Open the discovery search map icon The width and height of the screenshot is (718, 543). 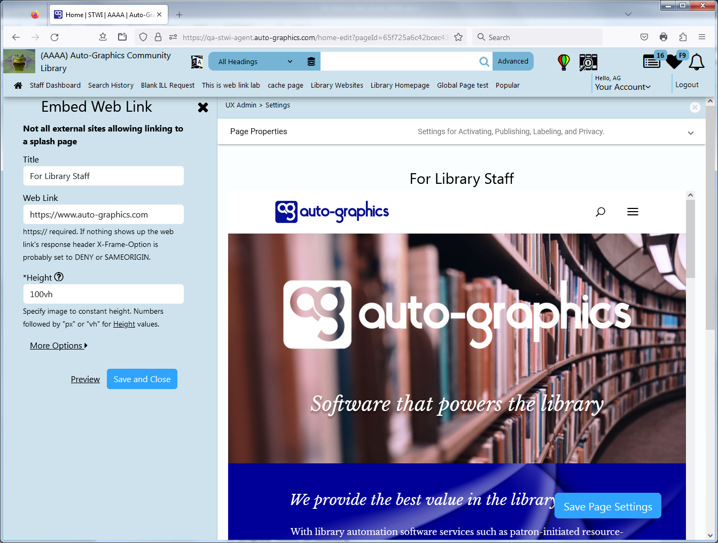[588, 62]
